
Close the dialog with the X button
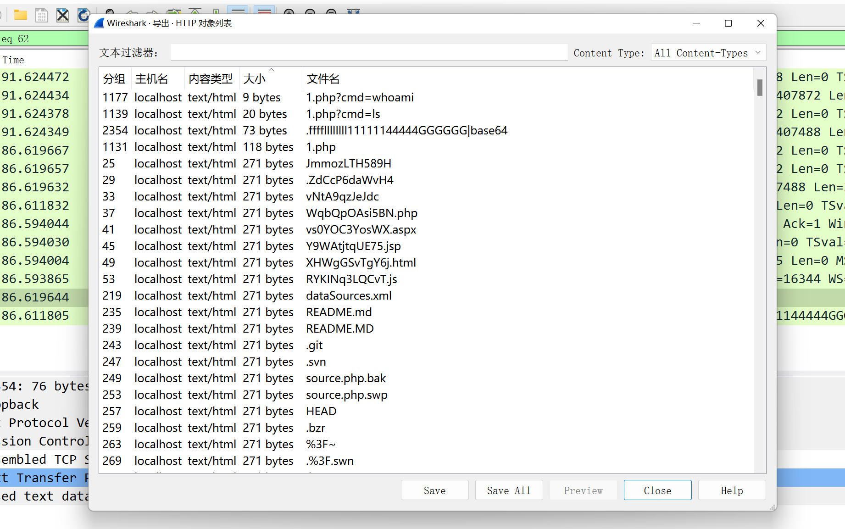(x=761, y=23)
